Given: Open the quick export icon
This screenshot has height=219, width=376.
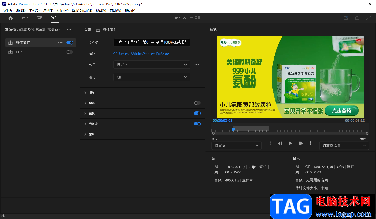Looking at the screenshot, I should (x=357, y=18).
